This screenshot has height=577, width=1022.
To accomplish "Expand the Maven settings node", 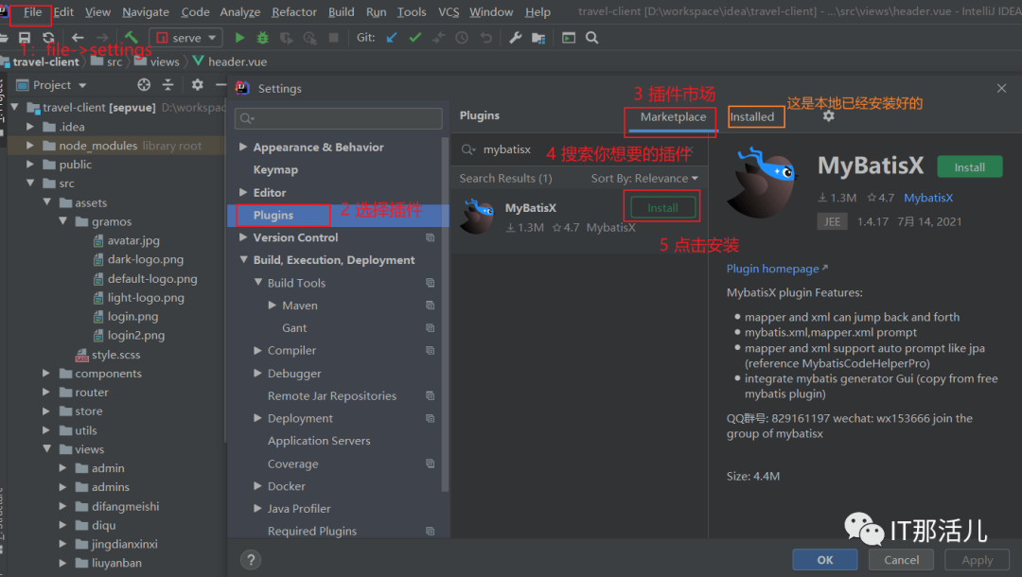I will point(273,305).
